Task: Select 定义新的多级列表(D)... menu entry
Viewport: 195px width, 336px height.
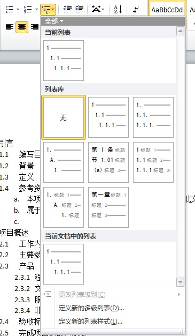Action: pos(91,308)
